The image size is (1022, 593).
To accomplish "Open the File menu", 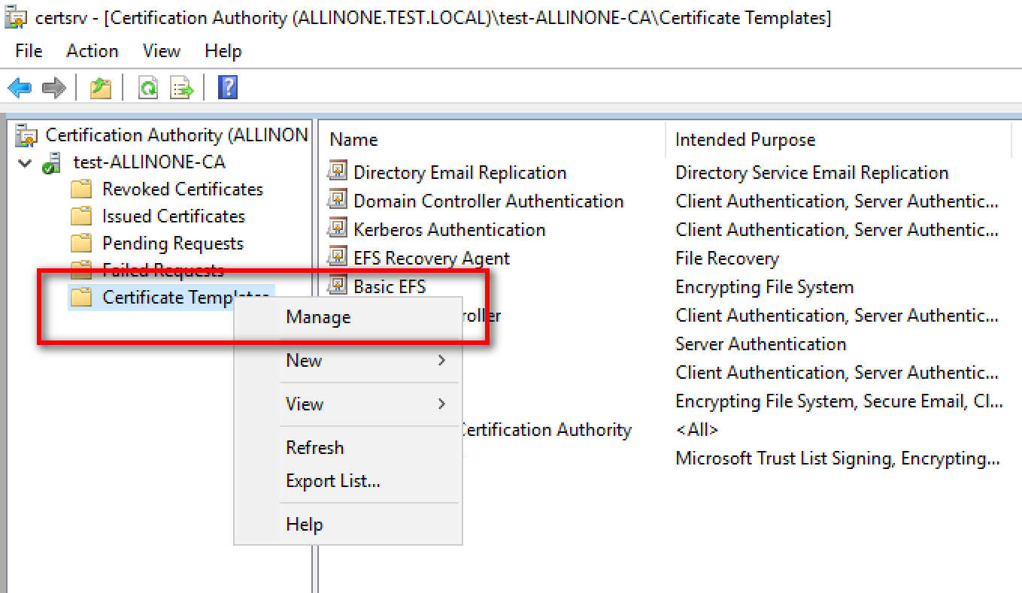I will [29, 51].
